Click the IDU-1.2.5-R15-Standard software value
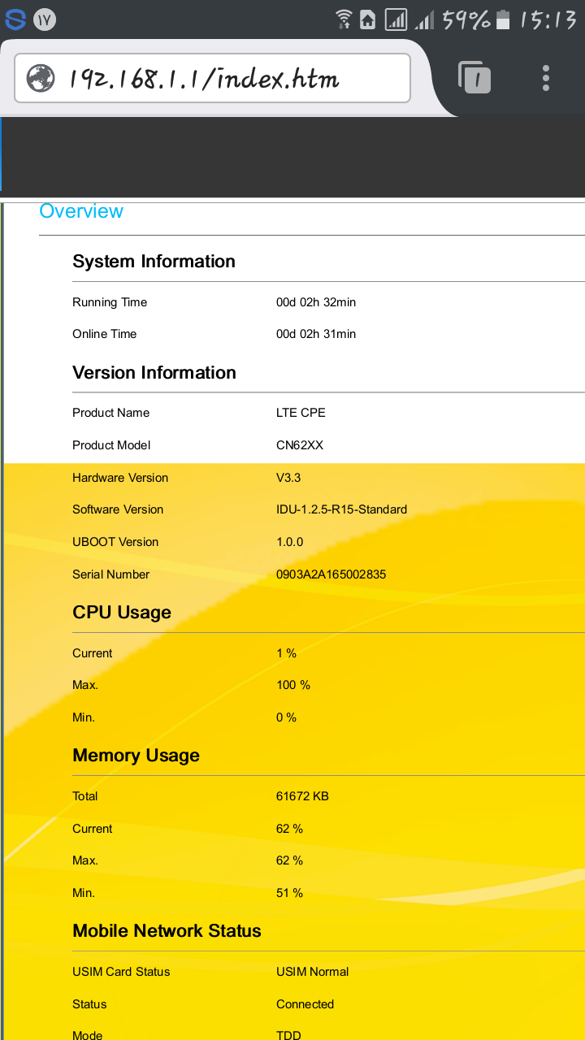 pyautogui.click(x=341, y=509)
